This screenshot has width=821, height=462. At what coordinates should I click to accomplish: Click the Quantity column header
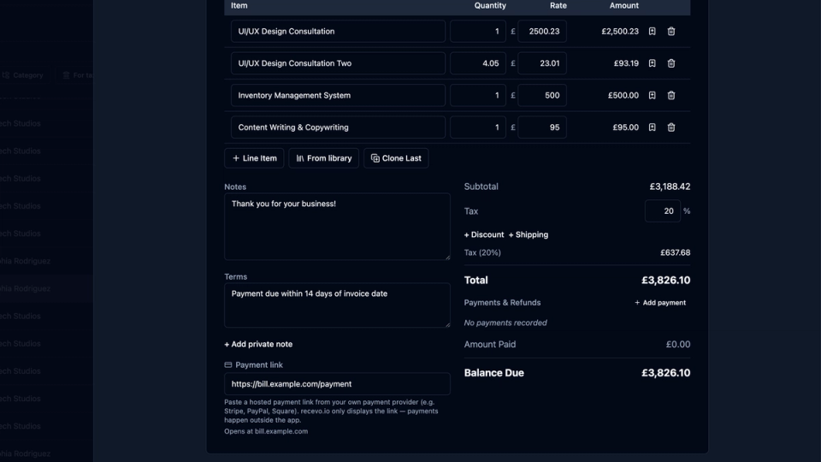coord(490,5)
